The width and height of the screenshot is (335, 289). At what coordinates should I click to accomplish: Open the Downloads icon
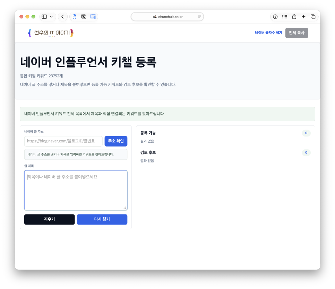point(275,17)
